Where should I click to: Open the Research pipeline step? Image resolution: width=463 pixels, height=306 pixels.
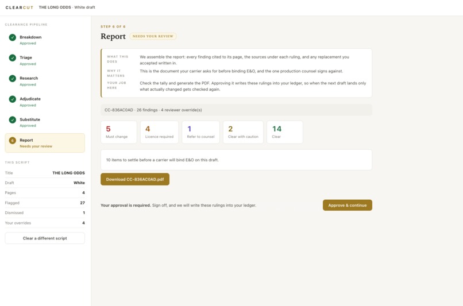coord(45,81)
